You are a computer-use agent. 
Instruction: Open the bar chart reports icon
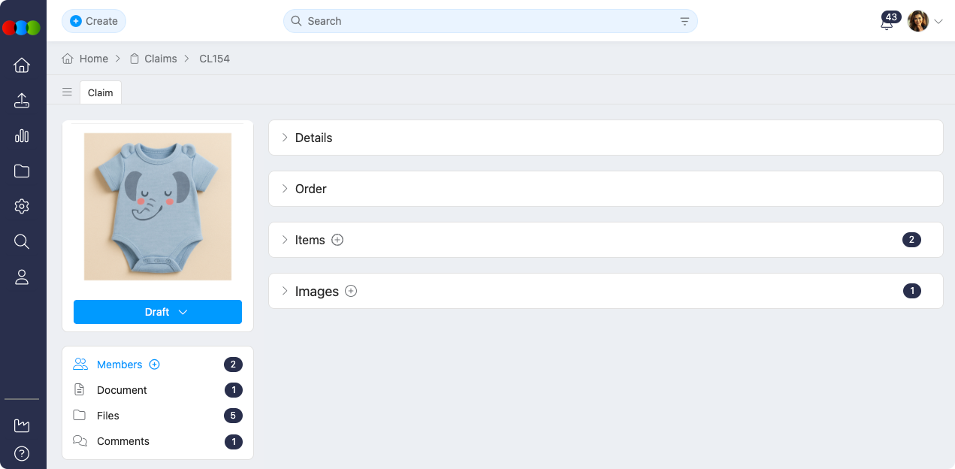coord(22,136)
